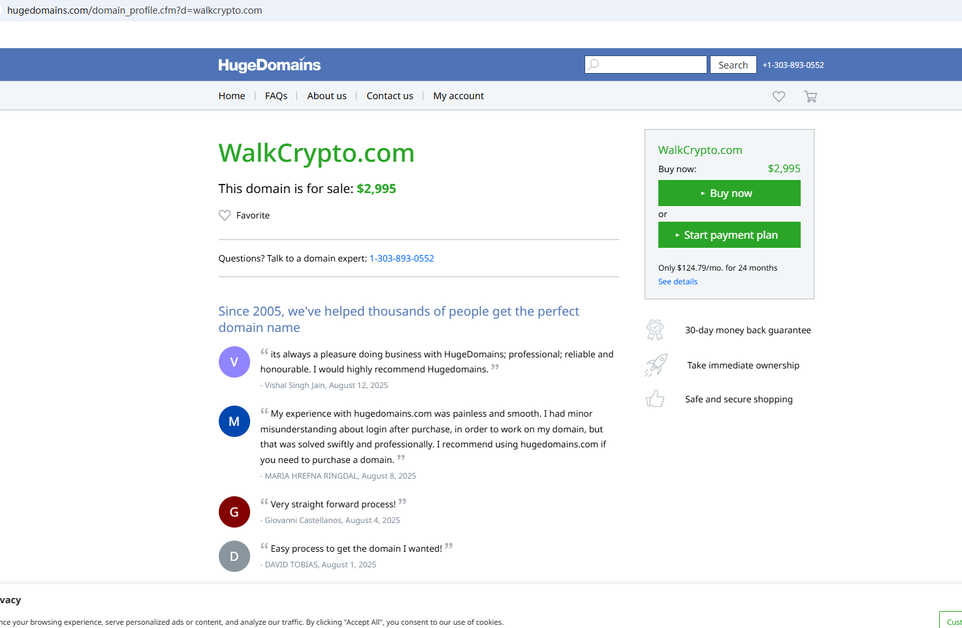Click the header phone number +1-303-893-0552
Screen dimensions: 962x628
coord(794,65)
